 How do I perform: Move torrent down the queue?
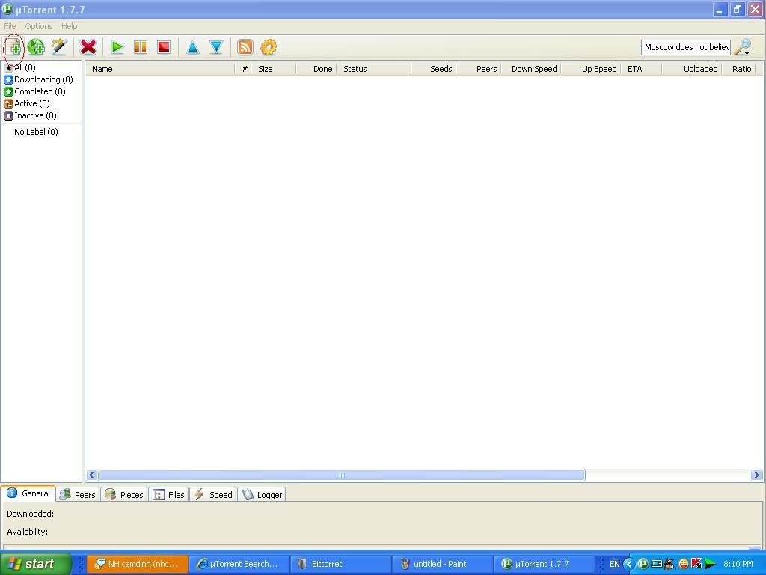216,47
